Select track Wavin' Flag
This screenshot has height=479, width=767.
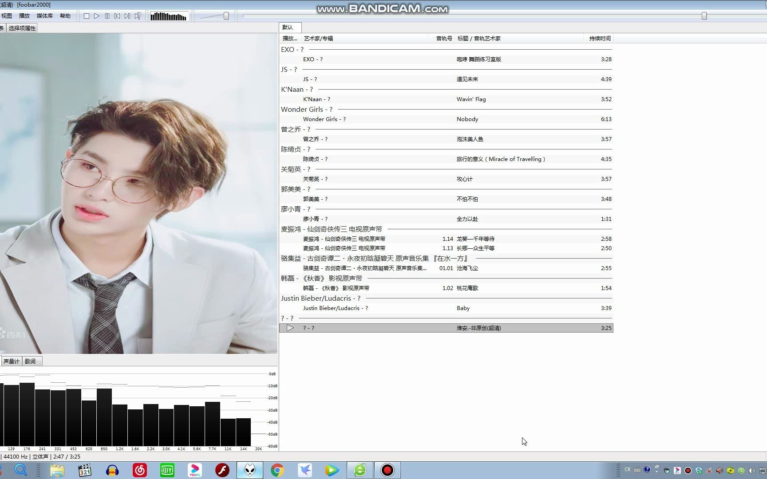tap(446, 99)
